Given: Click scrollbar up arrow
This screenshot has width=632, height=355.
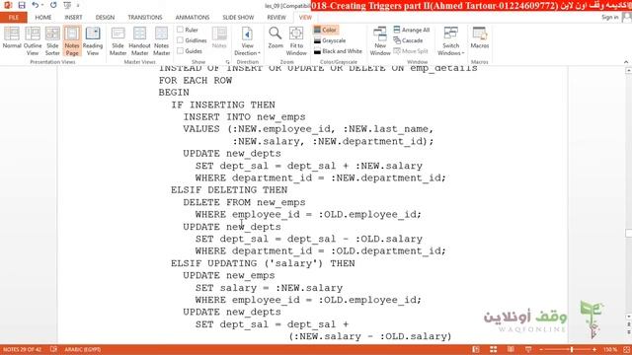Looking at the screenshot, I should point(628,70).
